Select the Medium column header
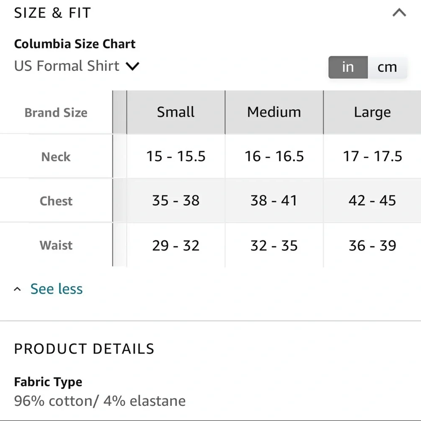This screenshot has width=421, height=421. click(274, 112)
